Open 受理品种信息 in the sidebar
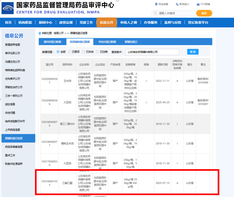The image size is (234, 197). (13, 45)
